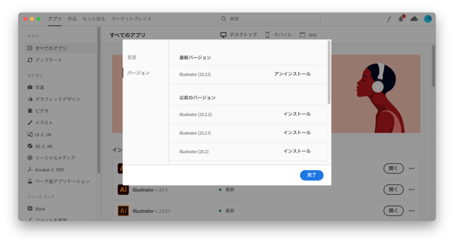Open notifications bell icon
454x245 pixels.
point(401,19)
